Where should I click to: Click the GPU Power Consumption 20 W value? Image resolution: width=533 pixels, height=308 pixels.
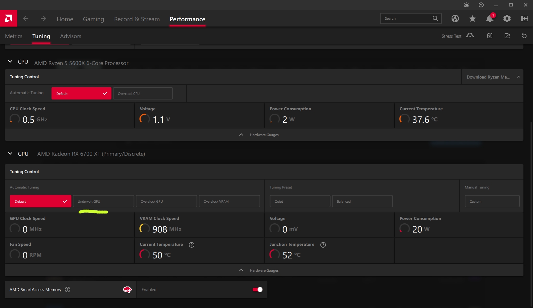click(421, 229)
